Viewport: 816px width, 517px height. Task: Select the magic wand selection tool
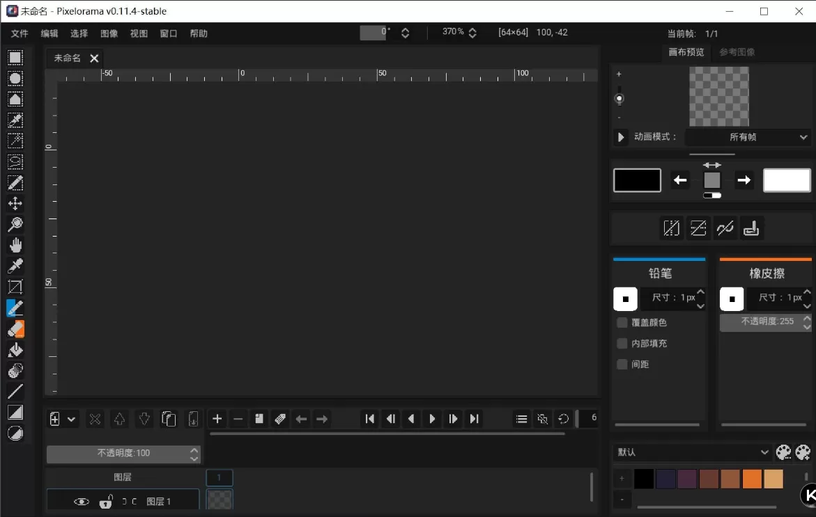coord(15,141)
